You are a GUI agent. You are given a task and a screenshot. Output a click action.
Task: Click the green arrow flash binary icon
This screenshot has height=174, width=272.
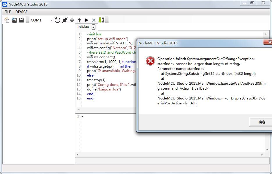[x=101, y=20]
